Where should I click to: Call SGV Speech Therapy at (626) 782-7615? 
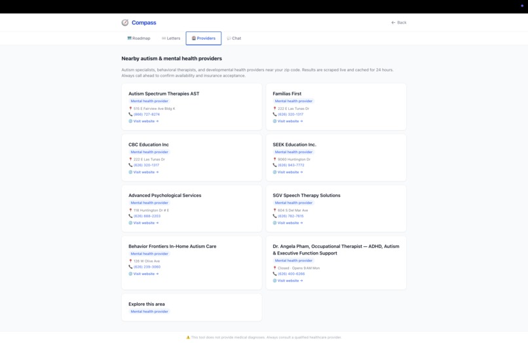(291, 216)
